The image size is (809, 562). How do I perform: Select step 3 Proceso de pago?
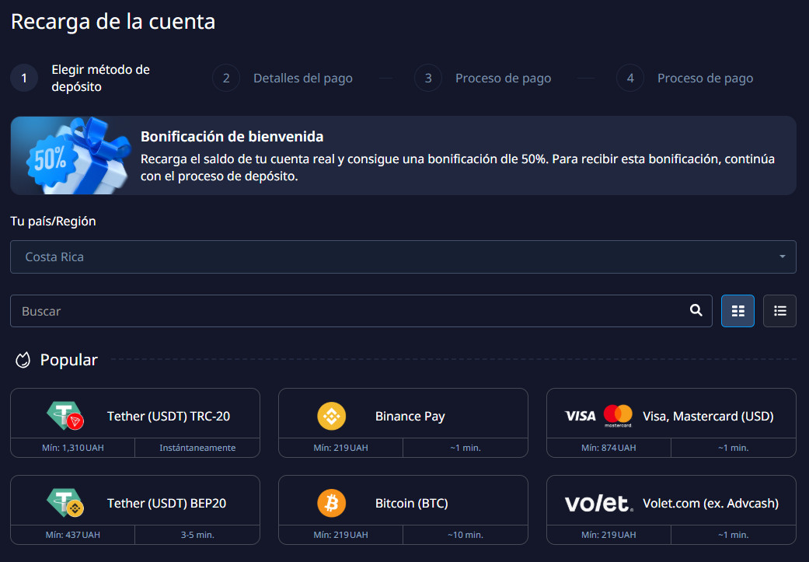[428, 78]
